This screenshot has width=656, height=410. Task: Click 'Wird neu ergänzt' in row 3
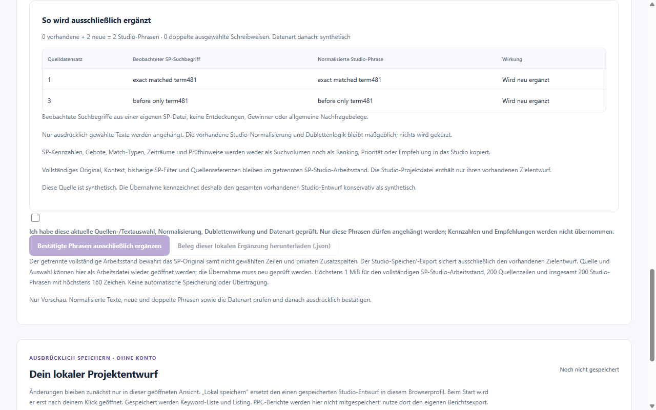point(526,101)
